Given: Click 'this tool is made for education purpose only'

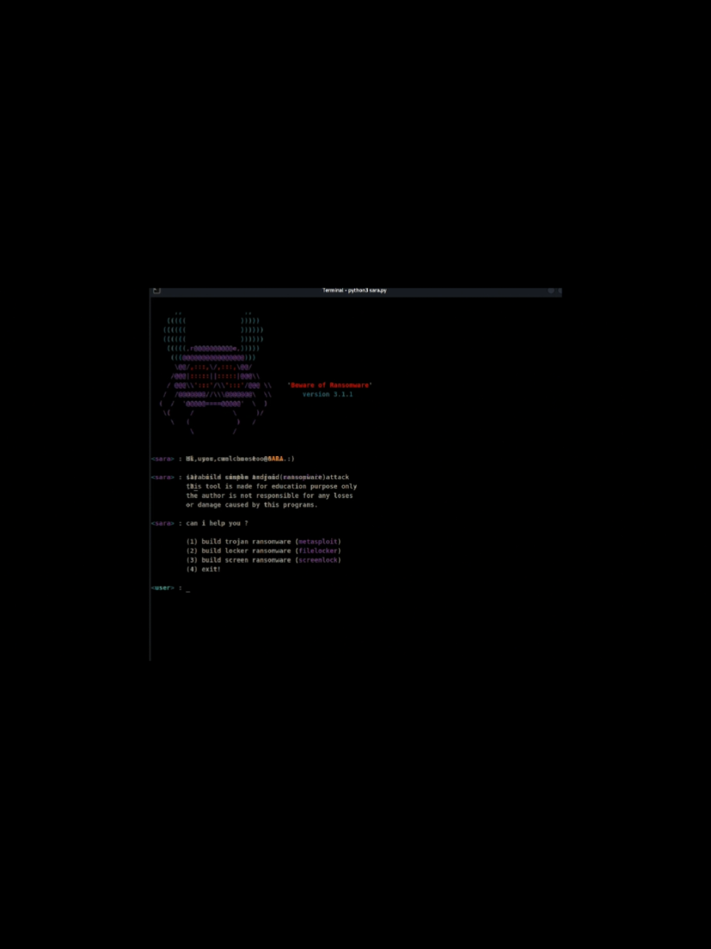Looking at the screenshot, I should pos(271,486).
